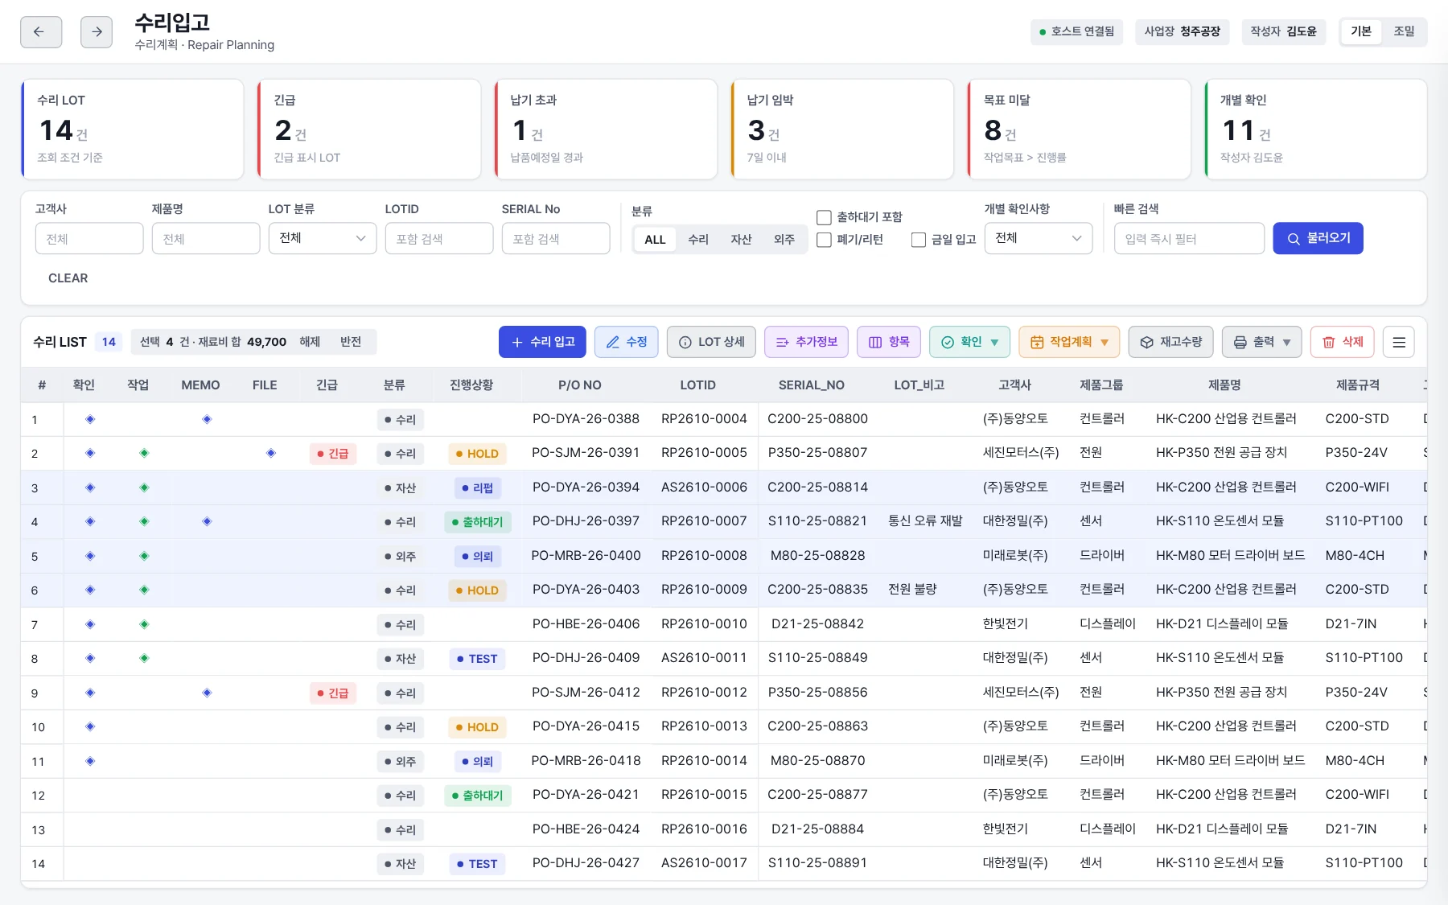This screenshot has width=1448, height=905.
Task: Select the 납기 초과 summary card
Action: point(606,129)
